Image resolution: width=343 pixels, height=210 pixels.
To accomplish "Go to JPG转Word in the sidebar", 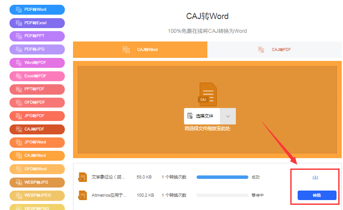I will [x=37, y=143].
